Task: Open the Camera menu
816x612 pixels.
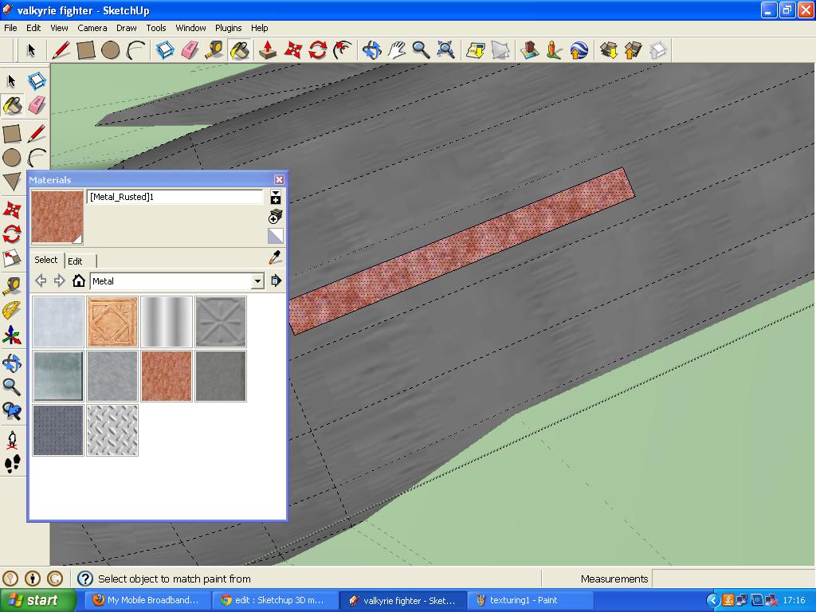Action: (x=92, y=28)
